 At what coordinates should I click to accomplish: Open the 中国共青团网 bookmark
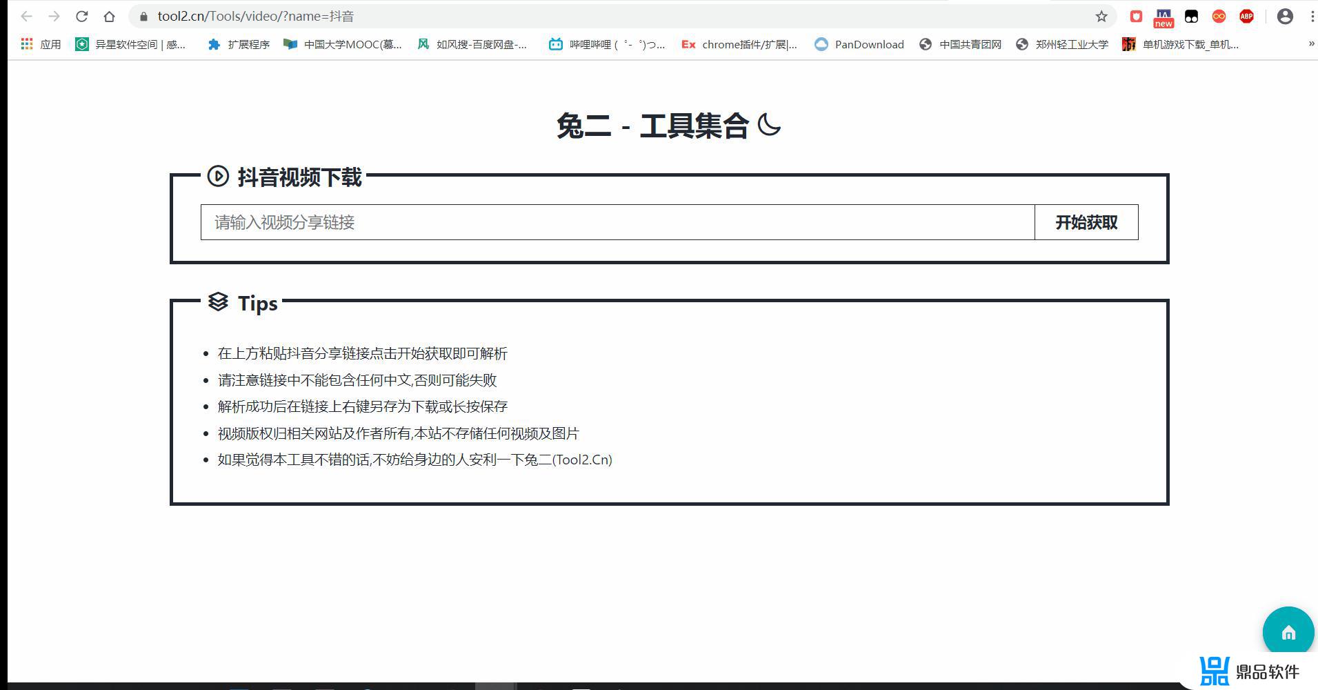pos(960,44)
